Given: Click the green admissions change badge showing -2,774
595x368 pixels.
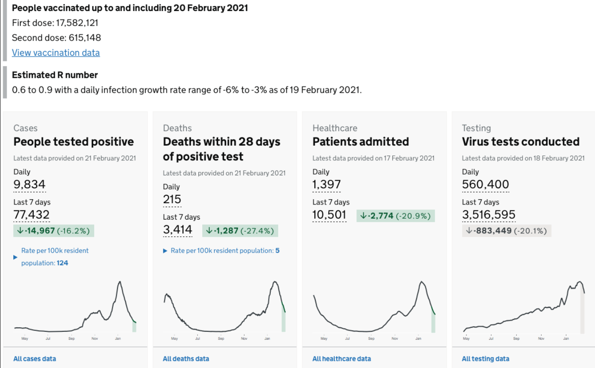Looking at the screenshot, I should pos(395,216).
